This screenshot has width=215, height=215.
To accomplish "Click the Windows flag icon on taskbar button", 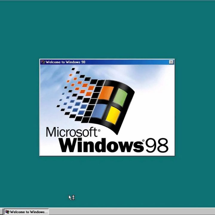I will pos(7,212).
